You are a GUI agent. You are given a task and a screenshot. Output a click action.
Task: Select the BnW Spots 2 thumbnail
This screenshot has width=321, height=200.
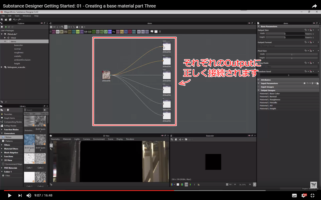coord(29,140)
